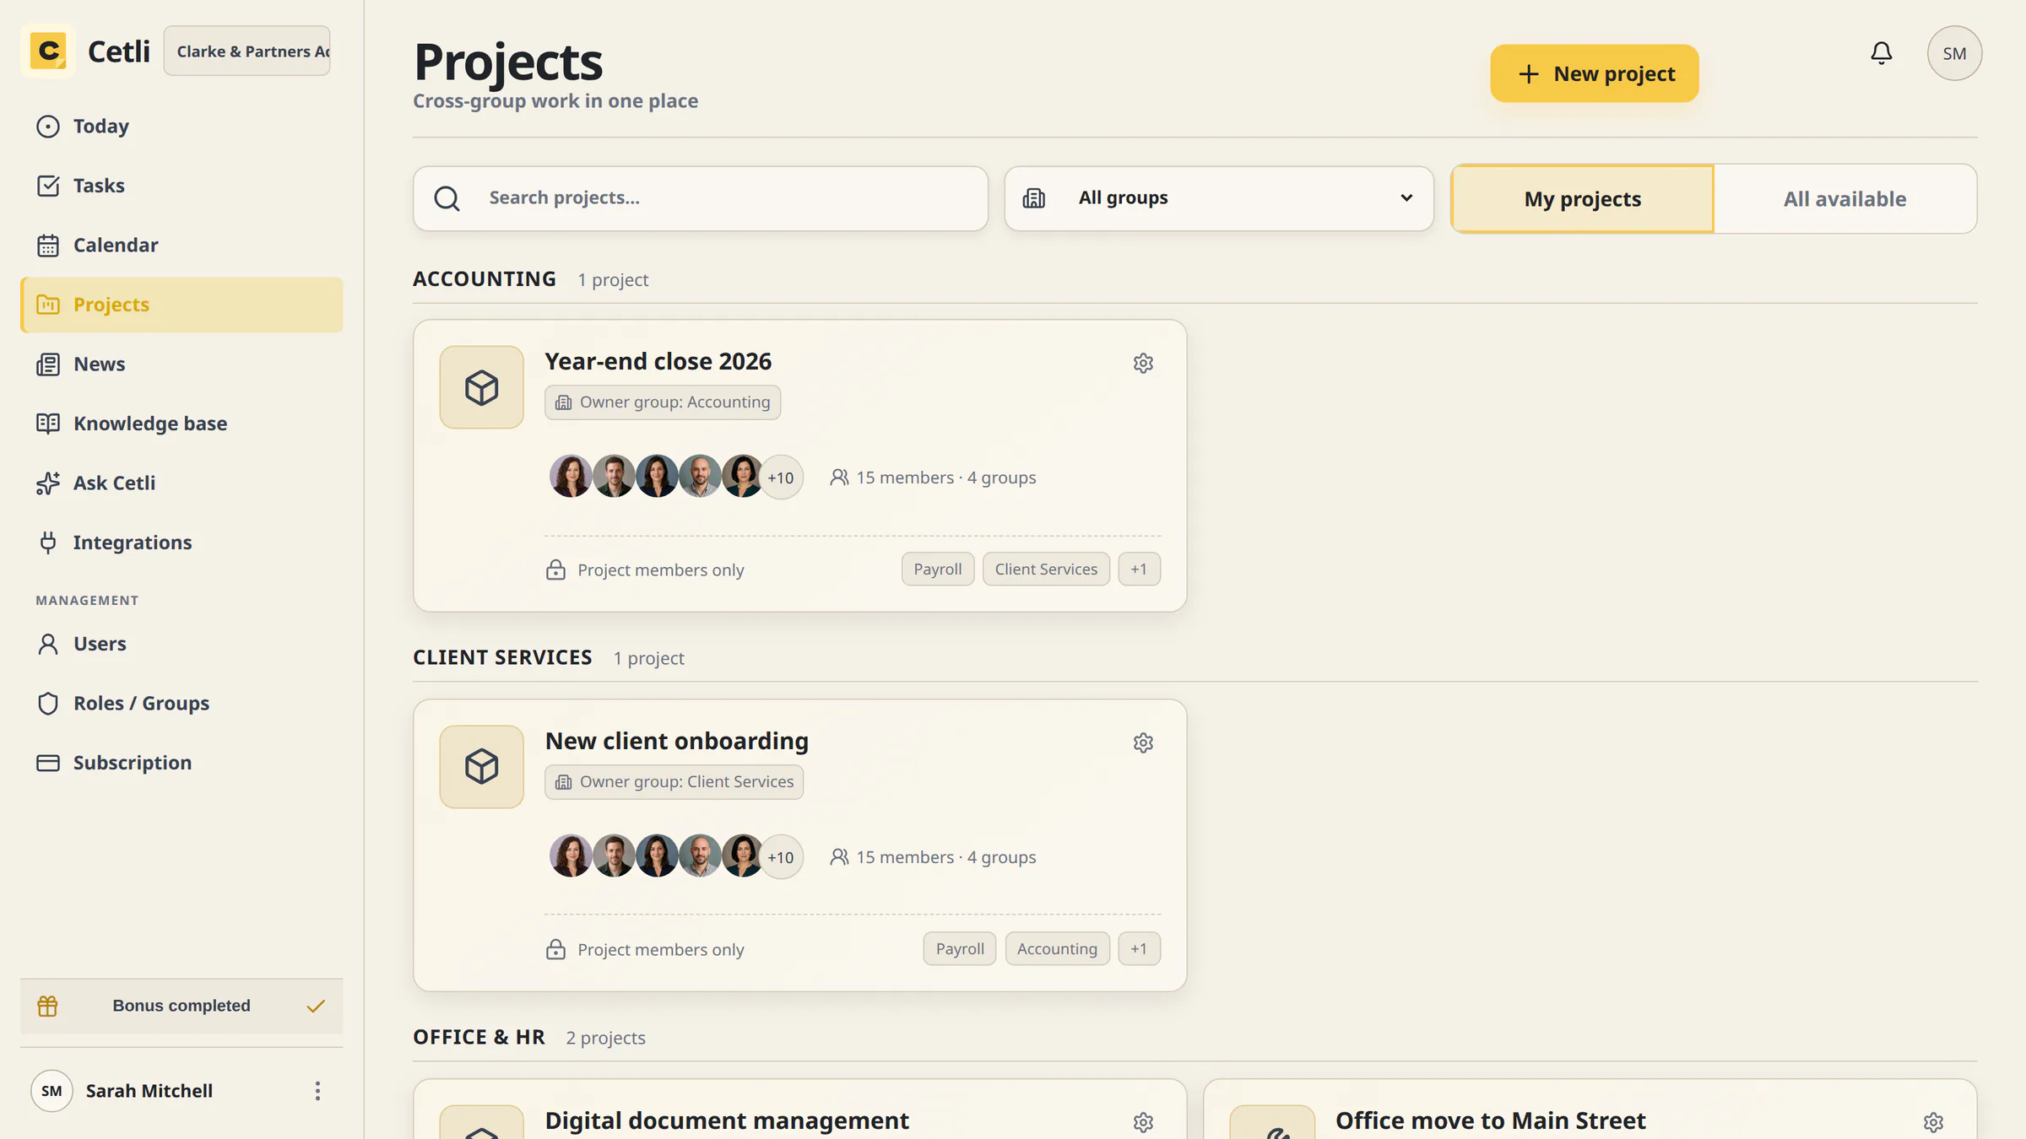Open the Today sidebar item
This screenshot has height=1139, width=2026.
pos(181,127)
